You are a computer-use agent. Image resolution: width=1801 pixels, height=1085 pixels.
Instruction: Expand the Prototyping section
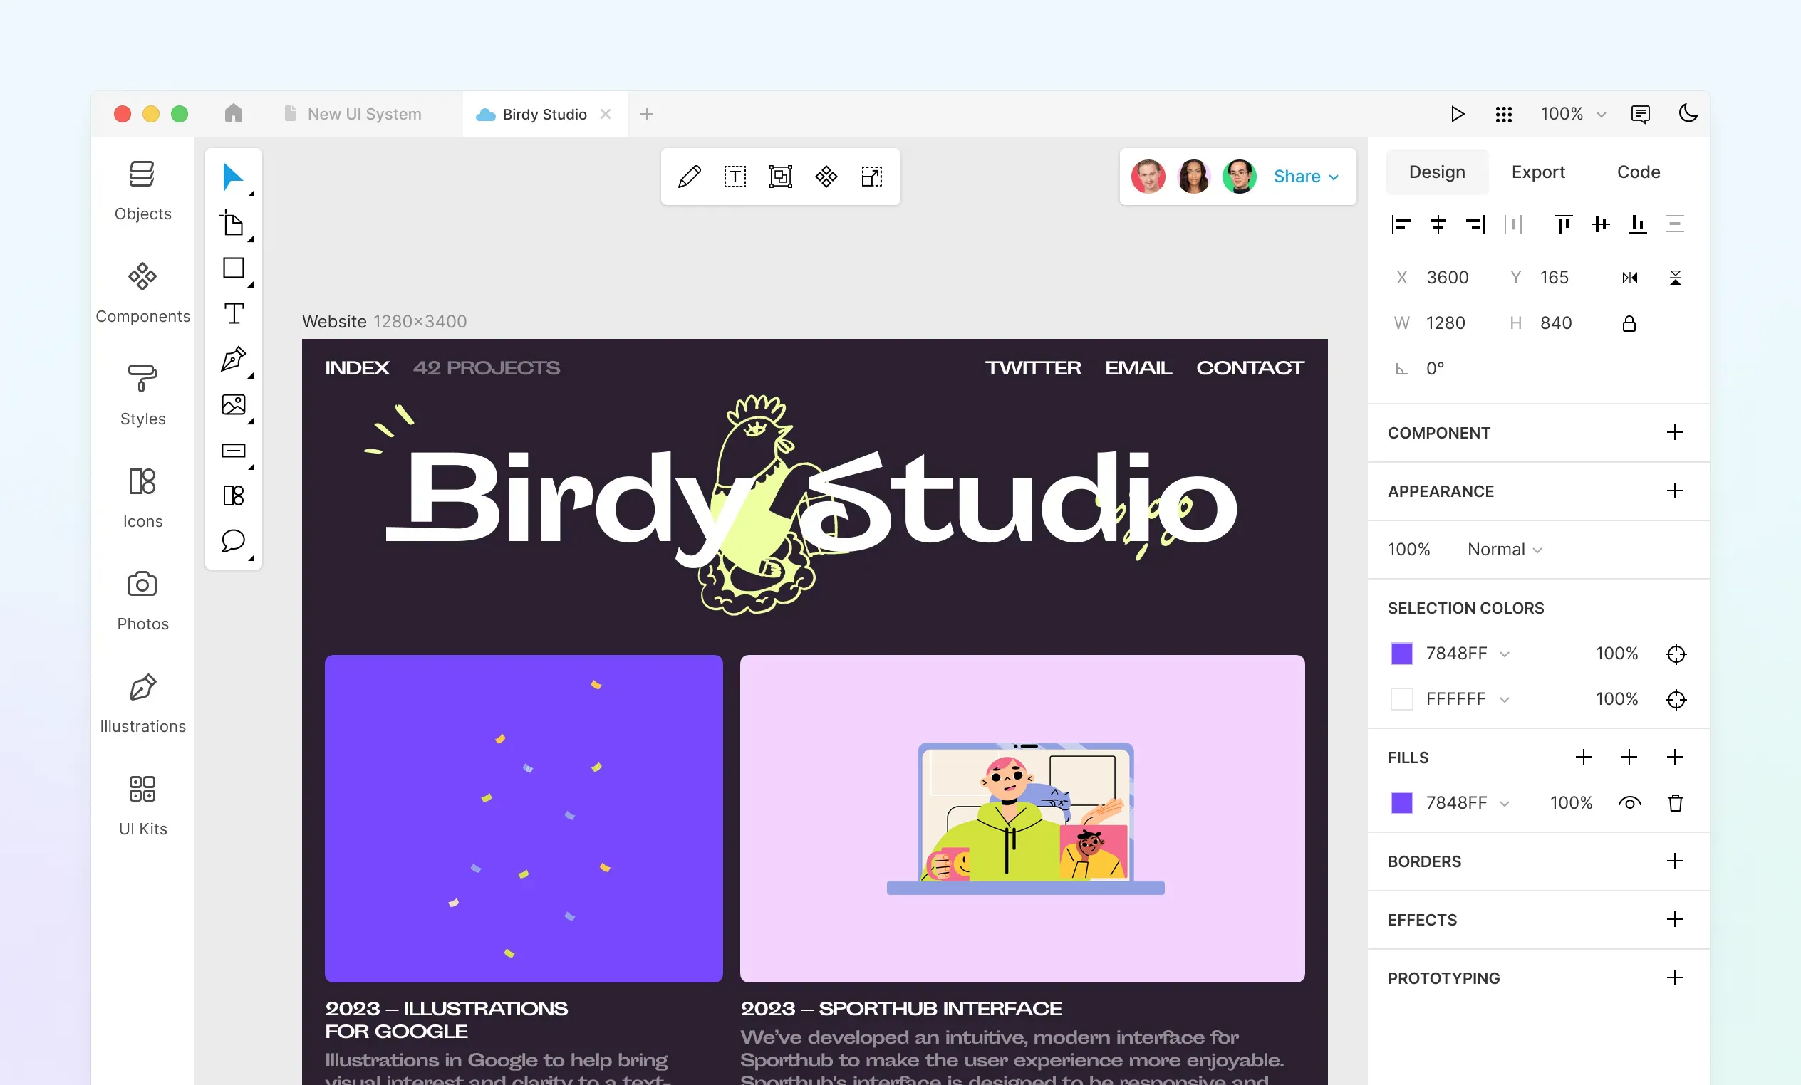1676,977
